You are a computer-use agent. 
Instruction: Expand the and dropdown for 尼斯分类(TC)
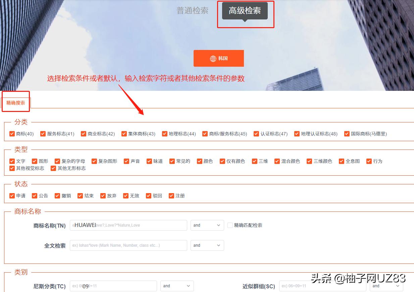[177, 286]
